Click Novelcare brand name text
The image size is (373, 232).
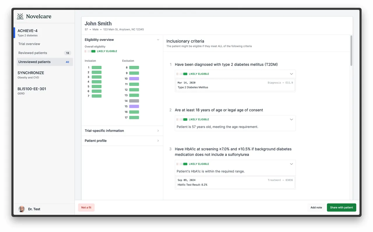(x=39, y=17)
